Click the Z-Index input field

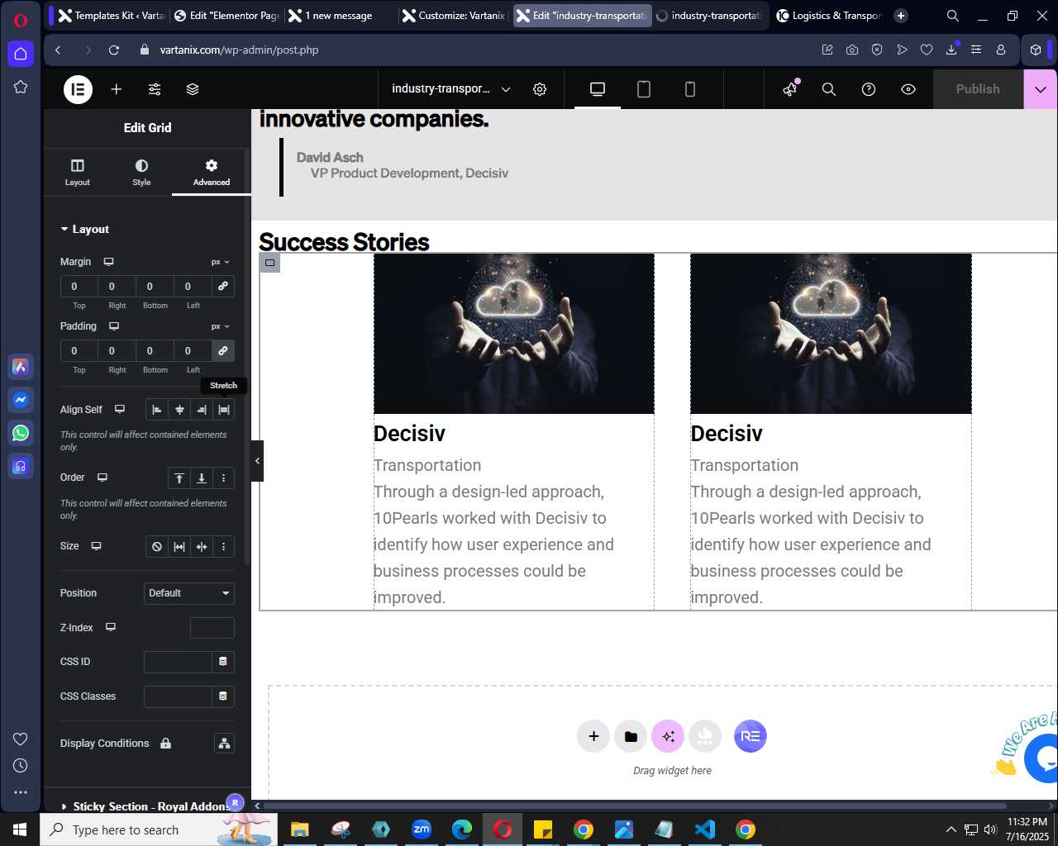(x=212, y=628)
